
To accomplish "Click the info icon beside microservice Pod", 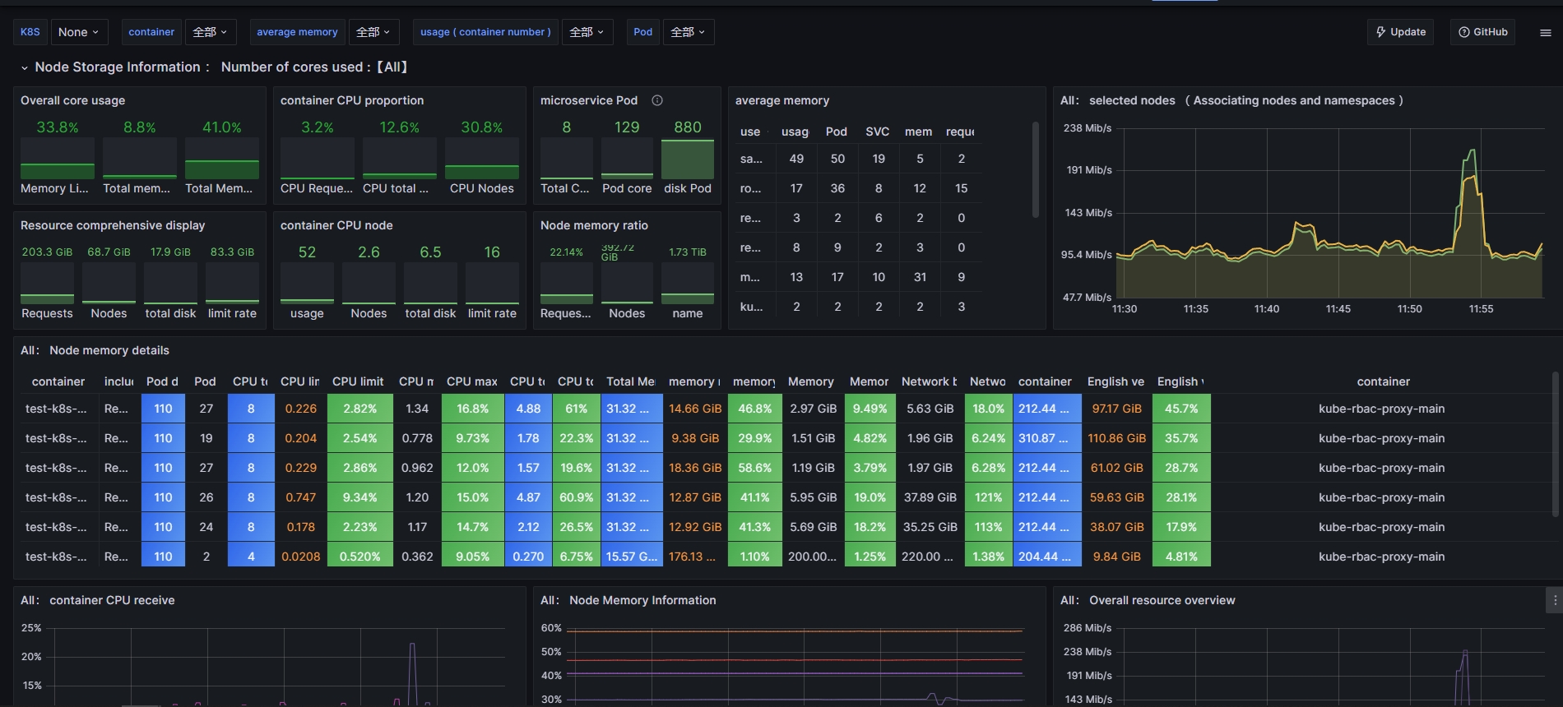I will pyautogui.click(x=657, y=100).
